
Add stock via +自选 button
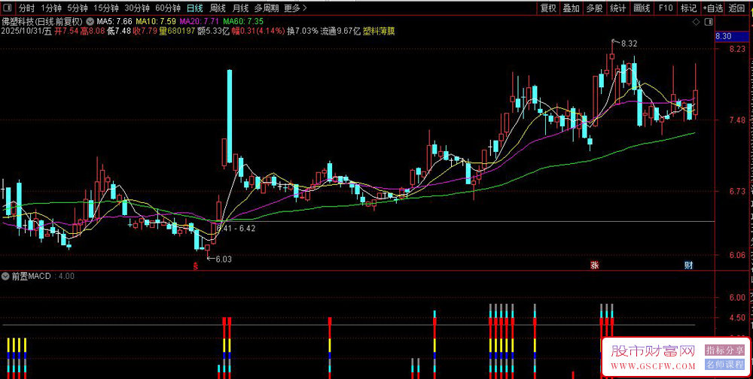[x=713, y=8]
